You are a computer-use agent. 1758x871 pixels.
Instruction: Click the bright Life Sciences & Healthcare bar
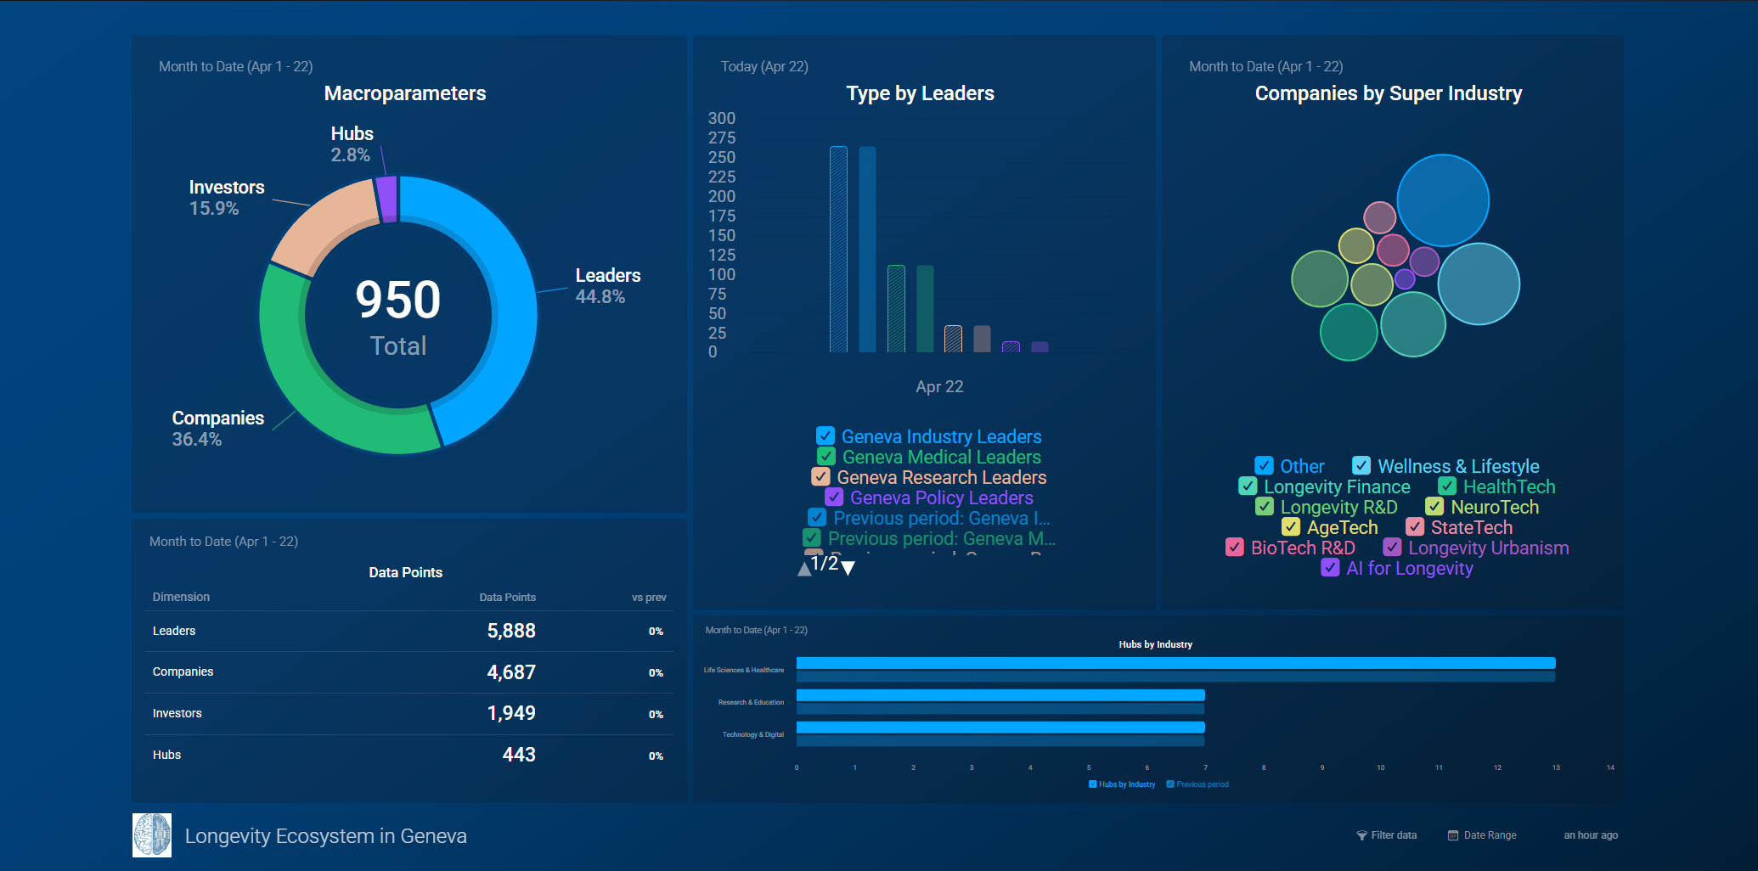coord(1175,663)
